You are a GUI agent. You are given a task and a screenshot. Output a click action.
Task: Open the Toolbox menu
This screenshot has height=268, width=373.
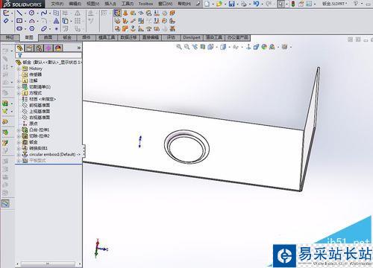click(145, 4)
